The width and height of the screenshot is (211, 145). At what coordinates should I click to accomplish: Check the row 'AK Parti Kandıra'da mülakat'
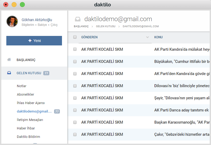click(x=75, y=49)
